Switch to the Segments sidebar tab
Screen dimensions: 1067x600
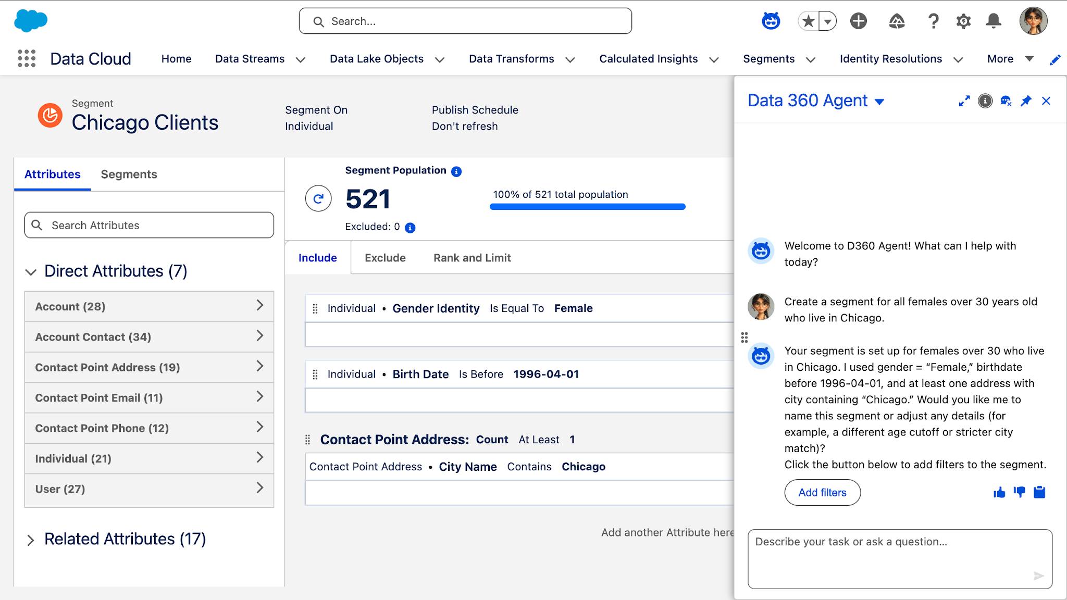click(x=129, y=174)
